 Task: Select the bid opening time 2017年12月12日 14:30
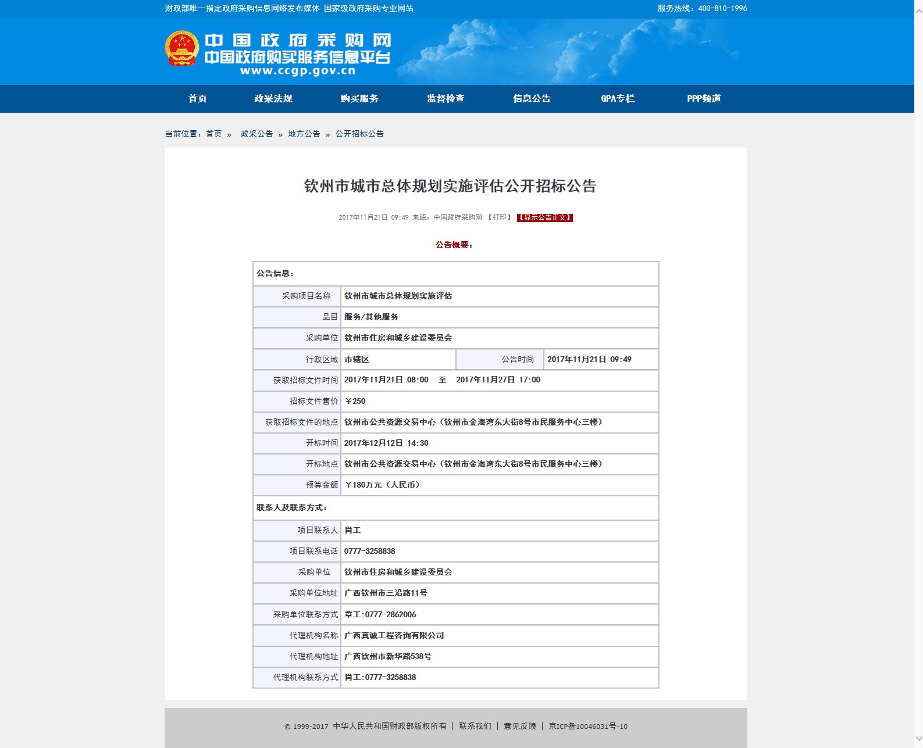tap(386, 443)
